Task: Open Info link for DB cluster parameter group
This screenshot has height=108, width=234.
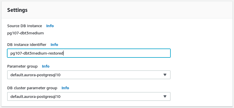Action: pyautogui.click(x=65, y=88)
